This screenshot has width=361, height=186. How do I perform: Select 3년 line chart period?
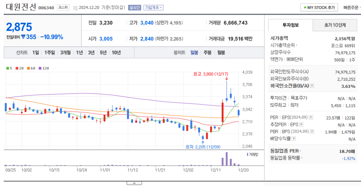coord(91,53)
